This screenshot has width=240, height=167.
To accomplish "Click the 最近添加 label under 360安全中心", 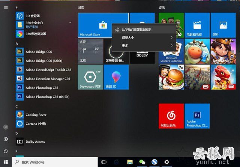I will 31,27.
